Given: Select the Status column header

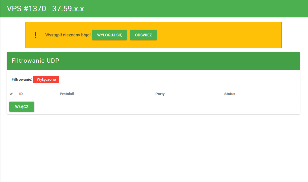Looking at the screenshot, I should (x=230, y=94).
